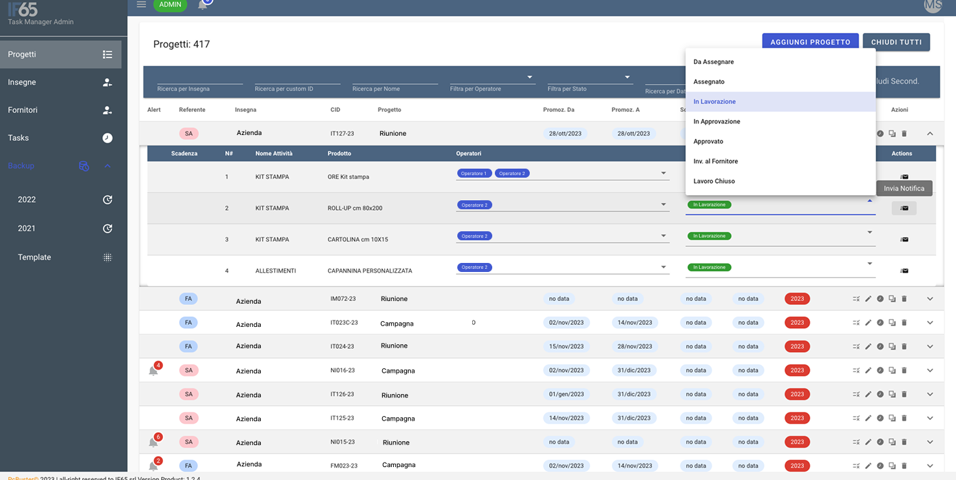Pick Lavoro Chiuso status option
The image size is (956, 480).
(x=780, y=182)
